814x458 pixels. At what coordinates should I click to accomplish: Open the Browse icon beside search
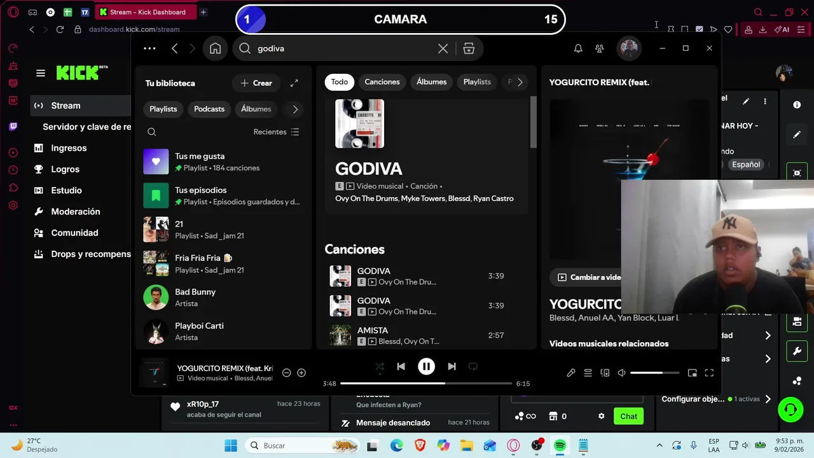tap(469, 48)
